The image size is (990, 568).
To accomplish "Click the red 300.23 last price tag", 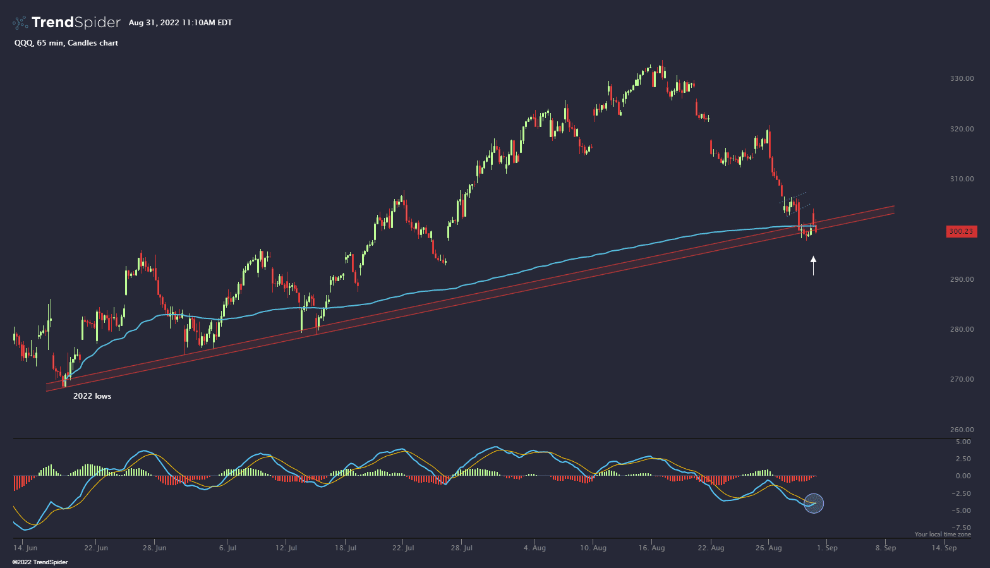I will [961, 231].
